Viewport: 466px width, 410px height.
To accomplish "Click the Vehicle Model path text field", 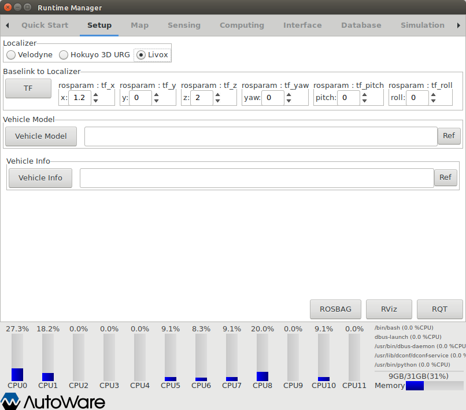I will click(261, 136).
